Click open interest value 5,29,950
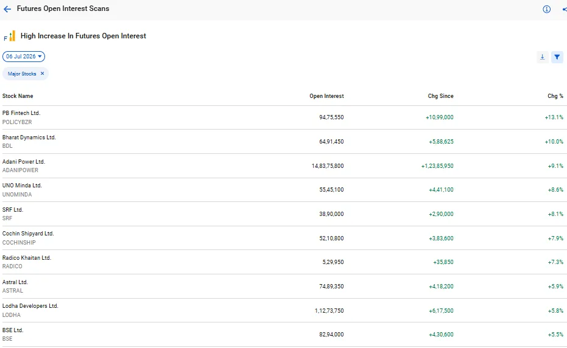Screen dimensions: 567x348 (333, 262)
